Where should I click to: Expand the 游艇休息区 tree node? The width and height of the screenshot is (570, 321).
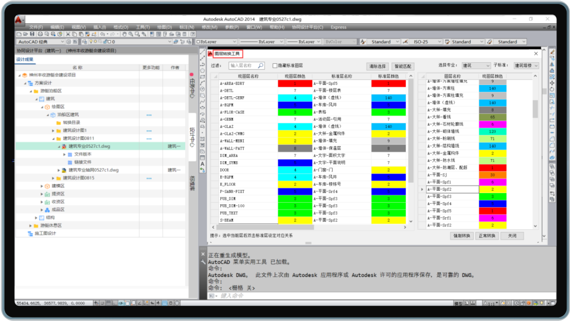30,225
